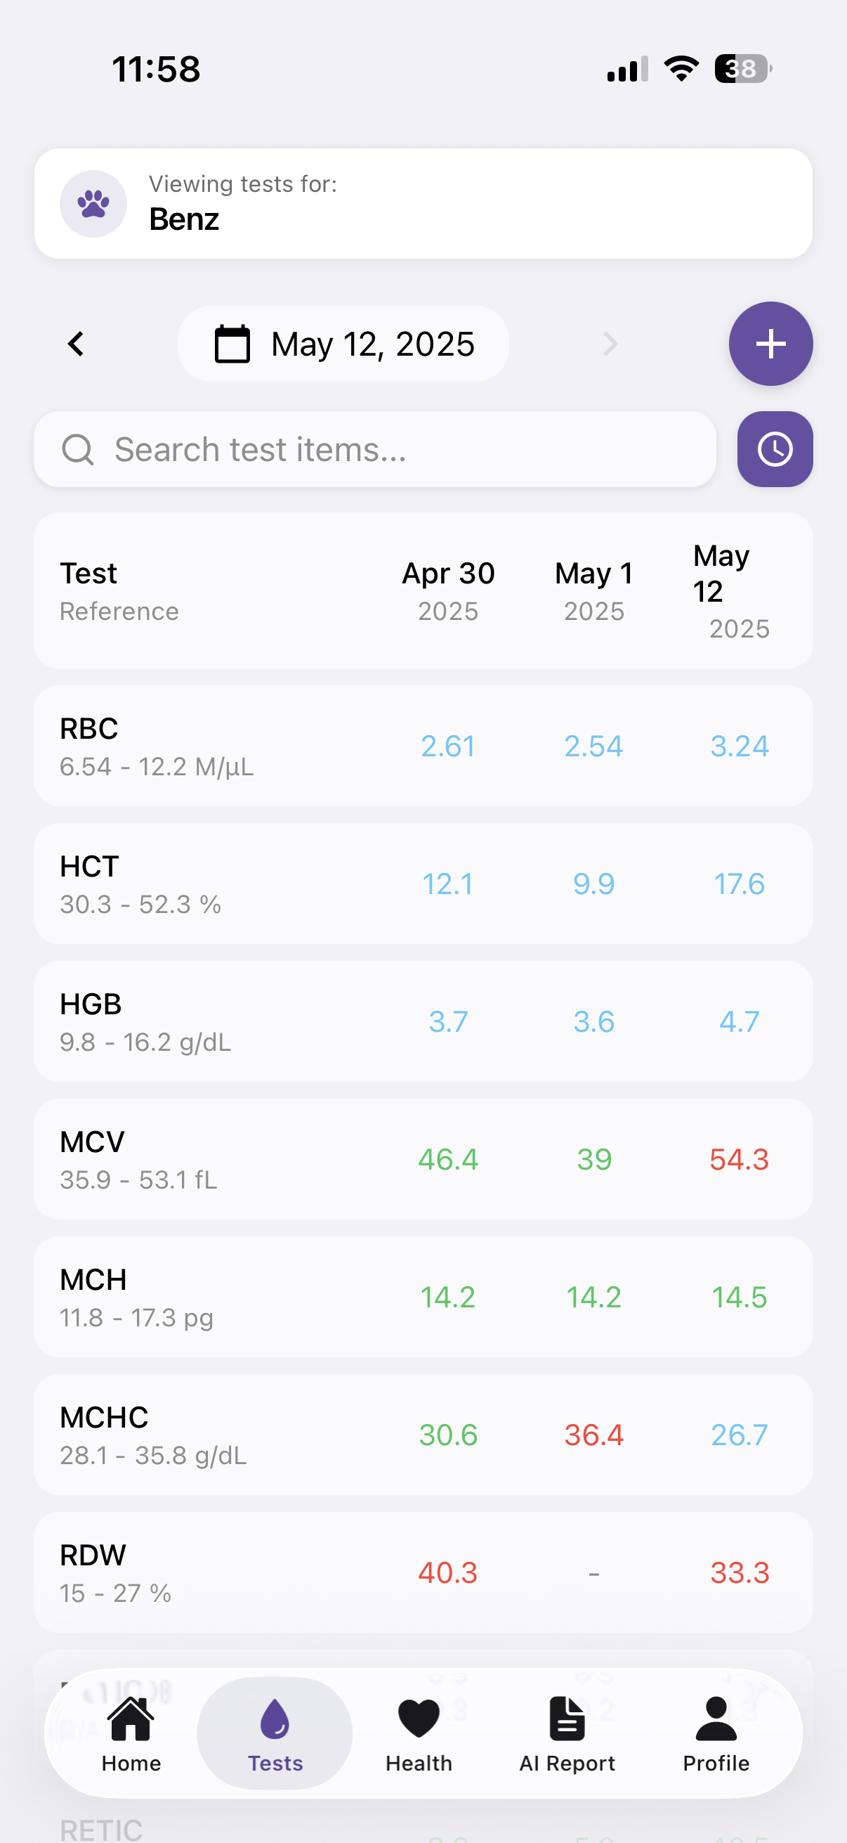The height and width of the screenshot is (1843, 847).
Task: Go to the Profile tab
Action: click(x=716, y=1733)
